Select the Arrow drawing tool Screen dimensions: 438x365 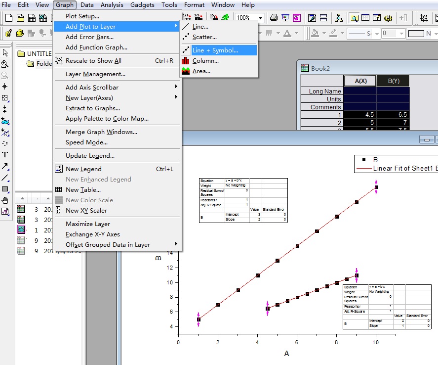pos(5,166)
